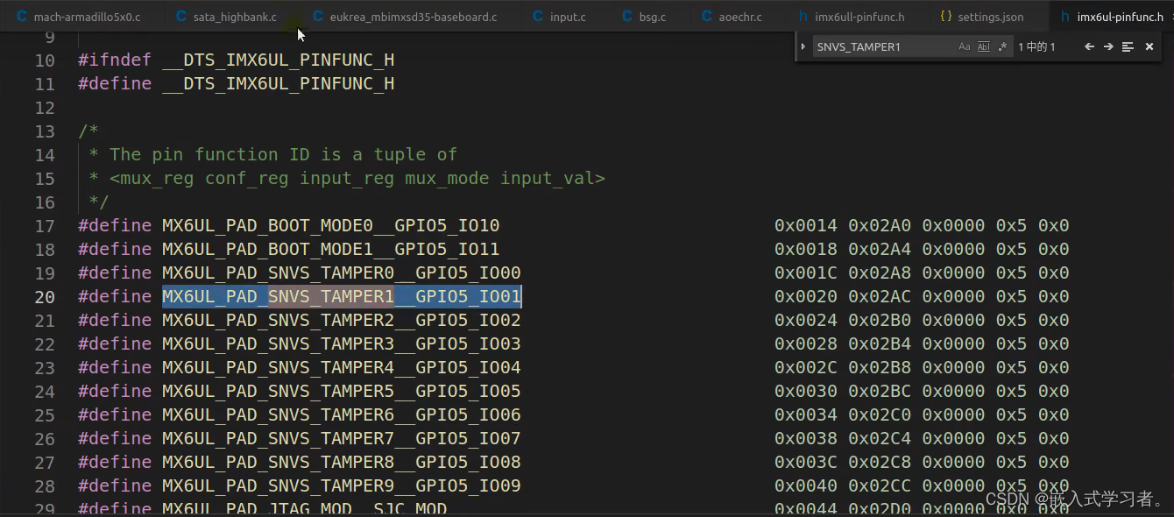Expand the replace field toggle arrow
1174x517 pixels.
pyautogui.click(x=803, y=46)
